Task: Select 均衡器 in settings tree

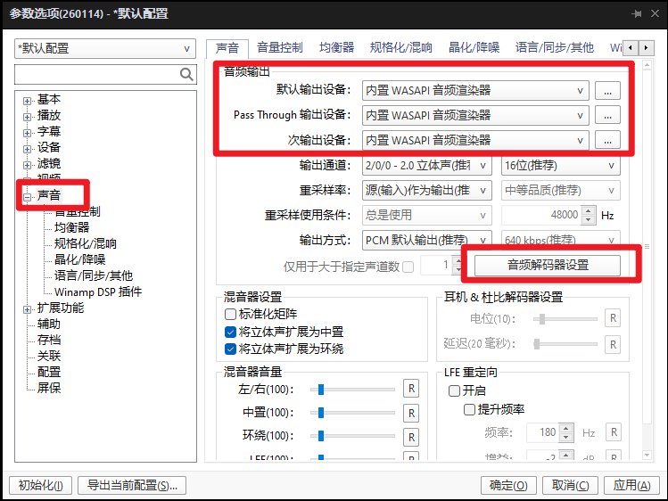Action: click(x=71, y=227)
